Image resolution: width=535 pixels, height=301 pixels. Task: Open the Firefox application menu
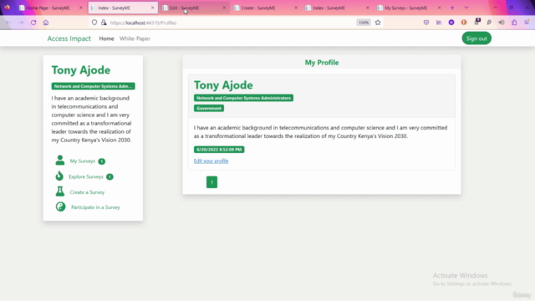point(527,23)
